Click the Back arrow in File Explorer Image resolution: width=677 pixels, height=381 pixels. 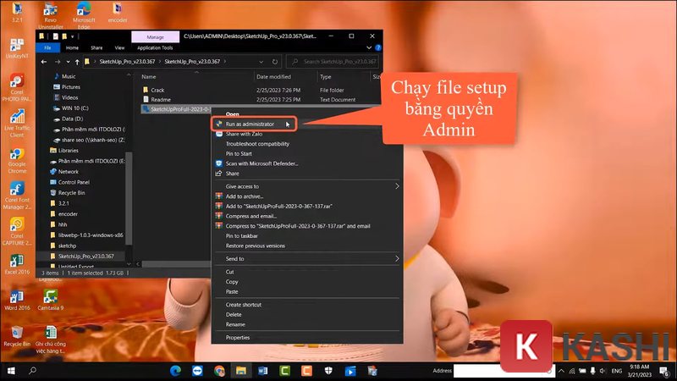[44, 62]
